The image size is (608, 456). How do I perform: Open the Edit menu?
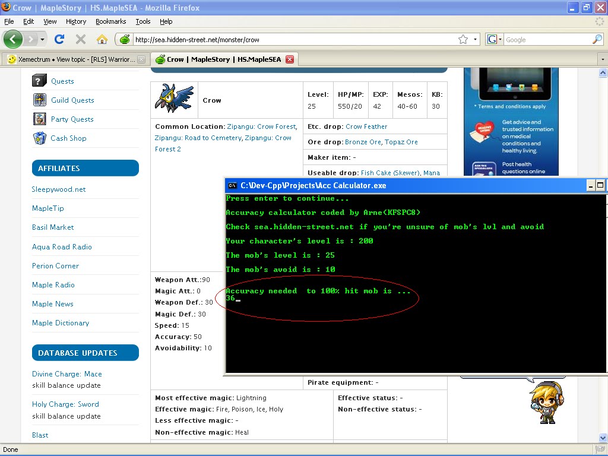tap(28, 21)
